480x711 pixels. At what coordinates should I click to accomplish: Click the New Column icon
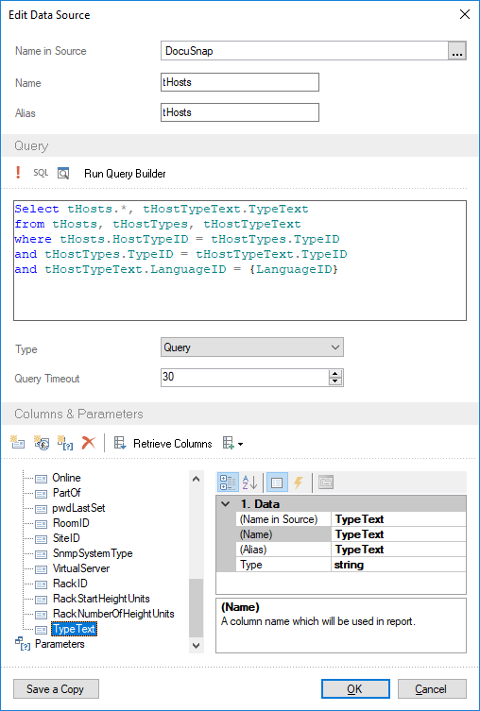pos(18,443)
